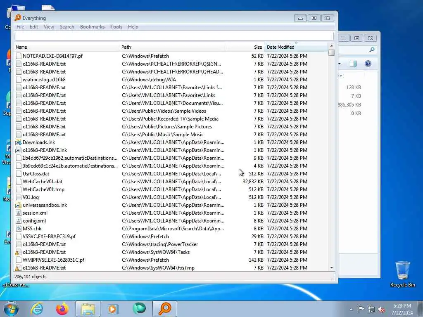Click the 32,832 KB size cell
The image size is (423, 317).
[x=253, y=182]
